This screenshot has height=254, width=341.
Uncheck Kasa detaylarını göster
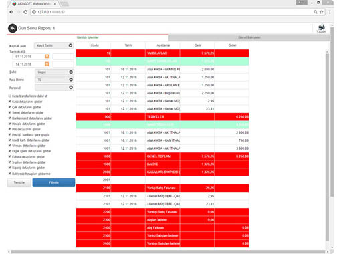pos(9,102)
